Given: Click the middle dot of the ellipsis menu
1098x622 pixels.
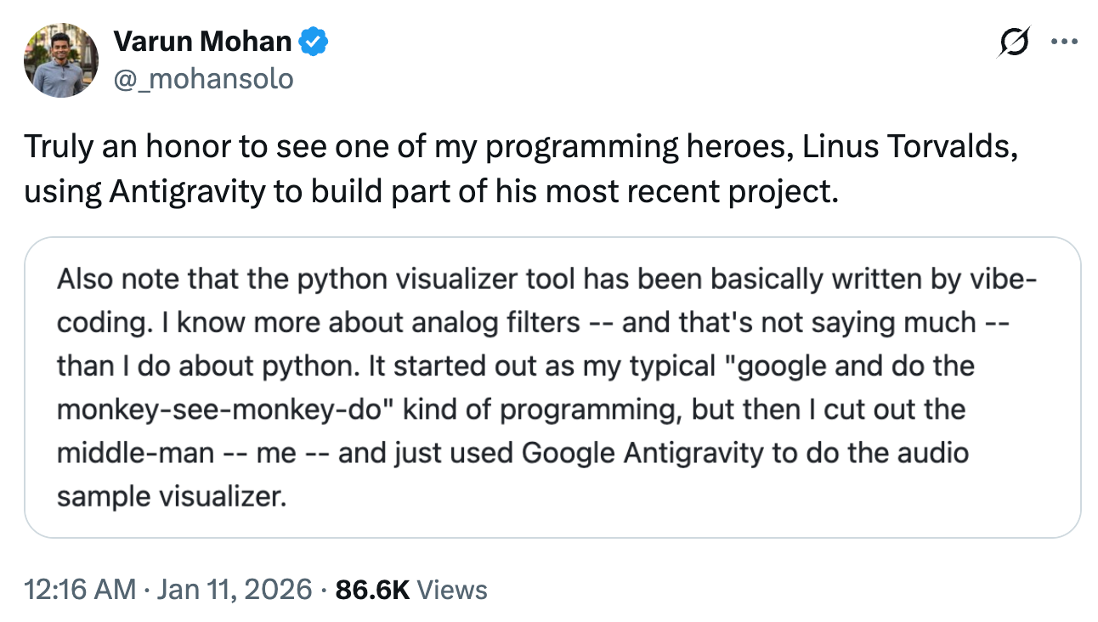Looking at the screenshot, I should pyautogui.click(x=1065, y=40).
